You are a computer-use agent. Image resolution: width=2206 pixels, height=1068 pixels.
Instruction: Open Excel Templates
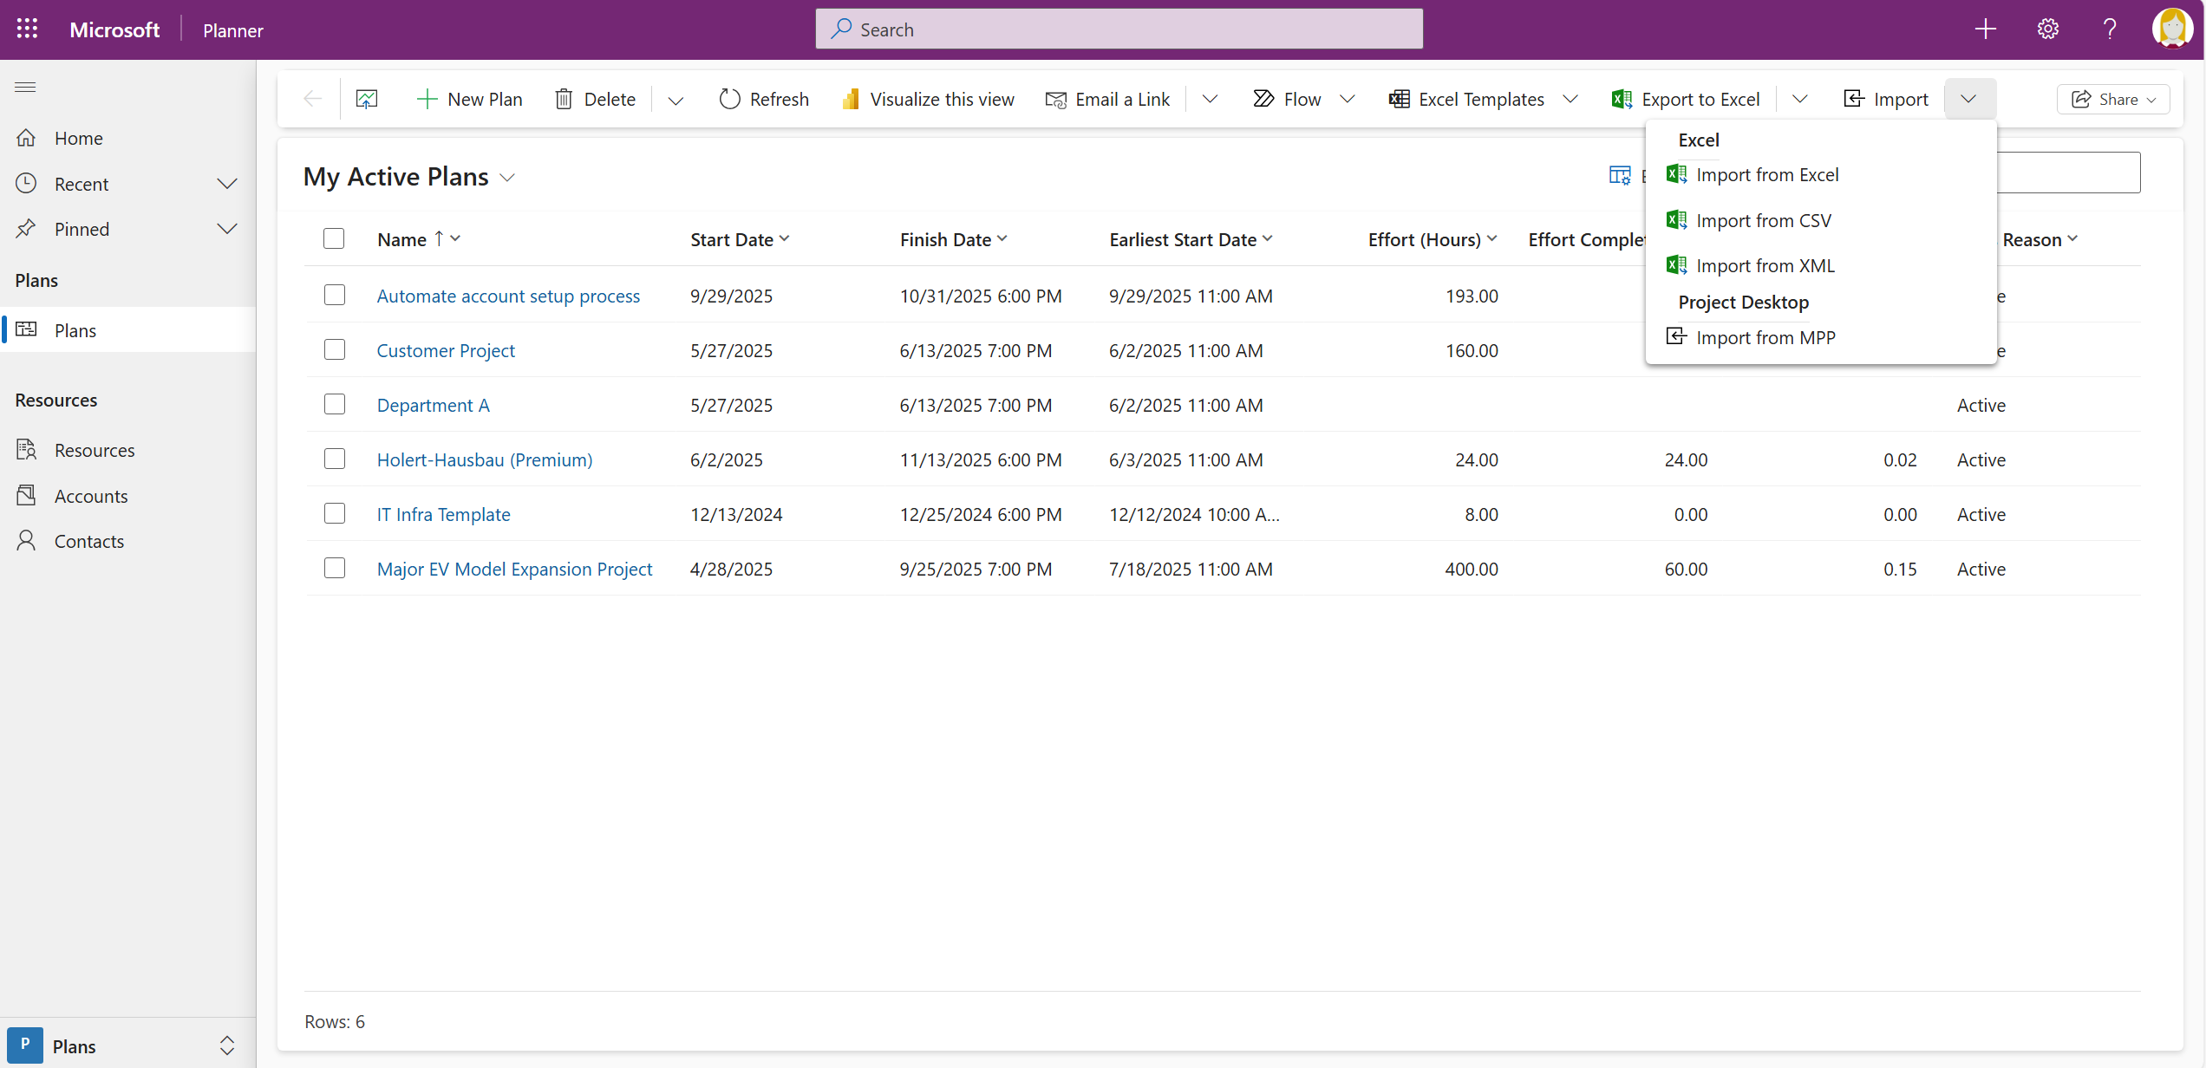click(x=1481, y=99)
